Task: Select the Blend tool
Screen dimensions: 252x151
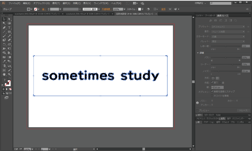Action: click(9, 61)
